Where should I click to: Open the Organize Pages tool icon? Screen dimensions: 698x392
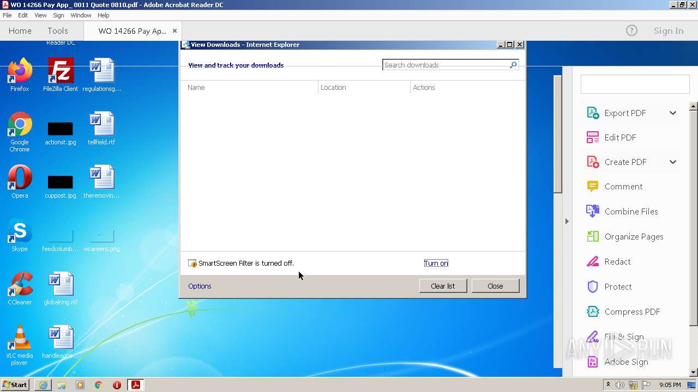[593, 236]
